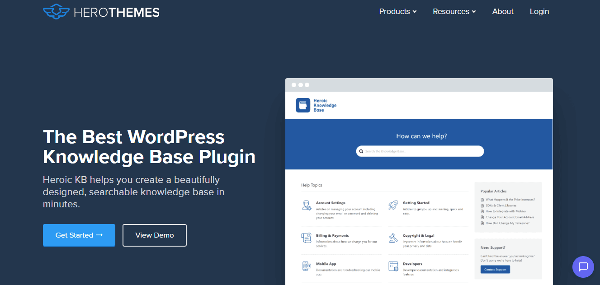Viewport: 600px width, 285px height.
Task: Click 'The Best WordPress Knowledge Base Plugin' headline
Action: [x=149, y=147]
